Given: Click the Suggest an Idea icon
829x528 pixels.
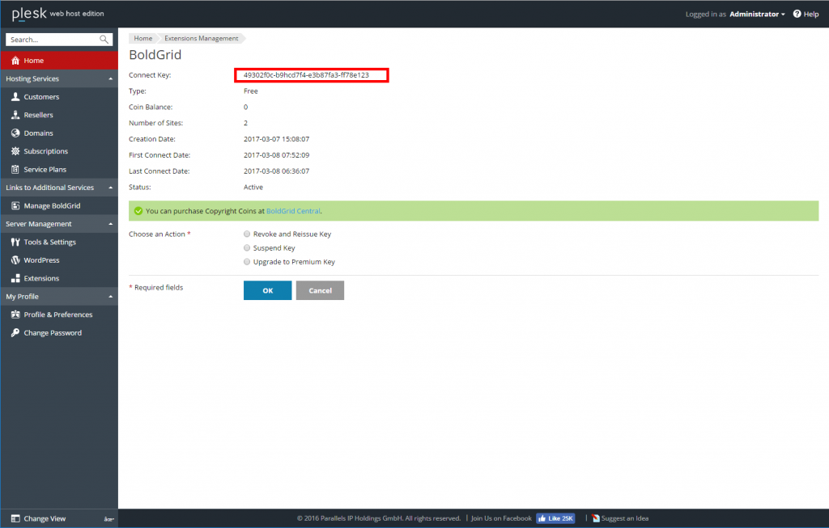Looking at the screenshot, I should (x=596, y=518).
